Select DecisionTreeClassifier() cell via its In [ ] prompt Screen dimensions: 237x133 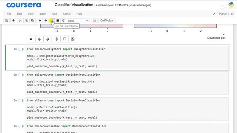pos(19,100)
